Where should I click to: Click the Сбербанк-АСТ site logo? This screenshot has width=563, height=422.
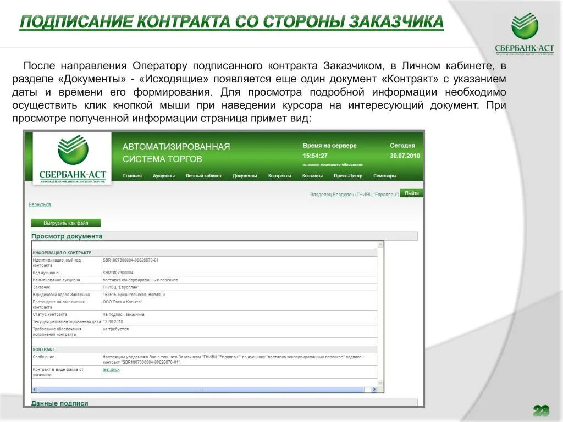[x=72, y=159]
